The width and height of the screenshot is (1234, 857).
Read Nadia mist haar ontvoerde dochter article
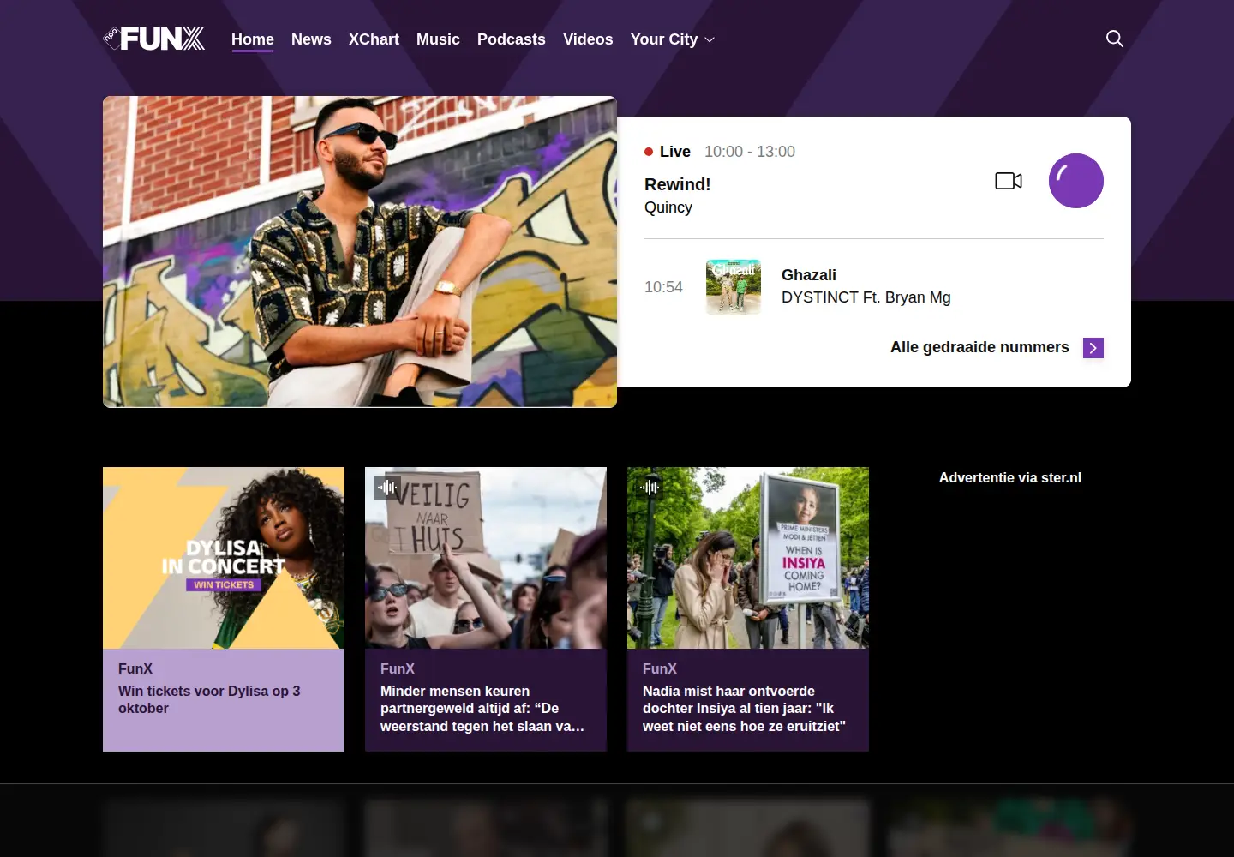pos(744,709)
